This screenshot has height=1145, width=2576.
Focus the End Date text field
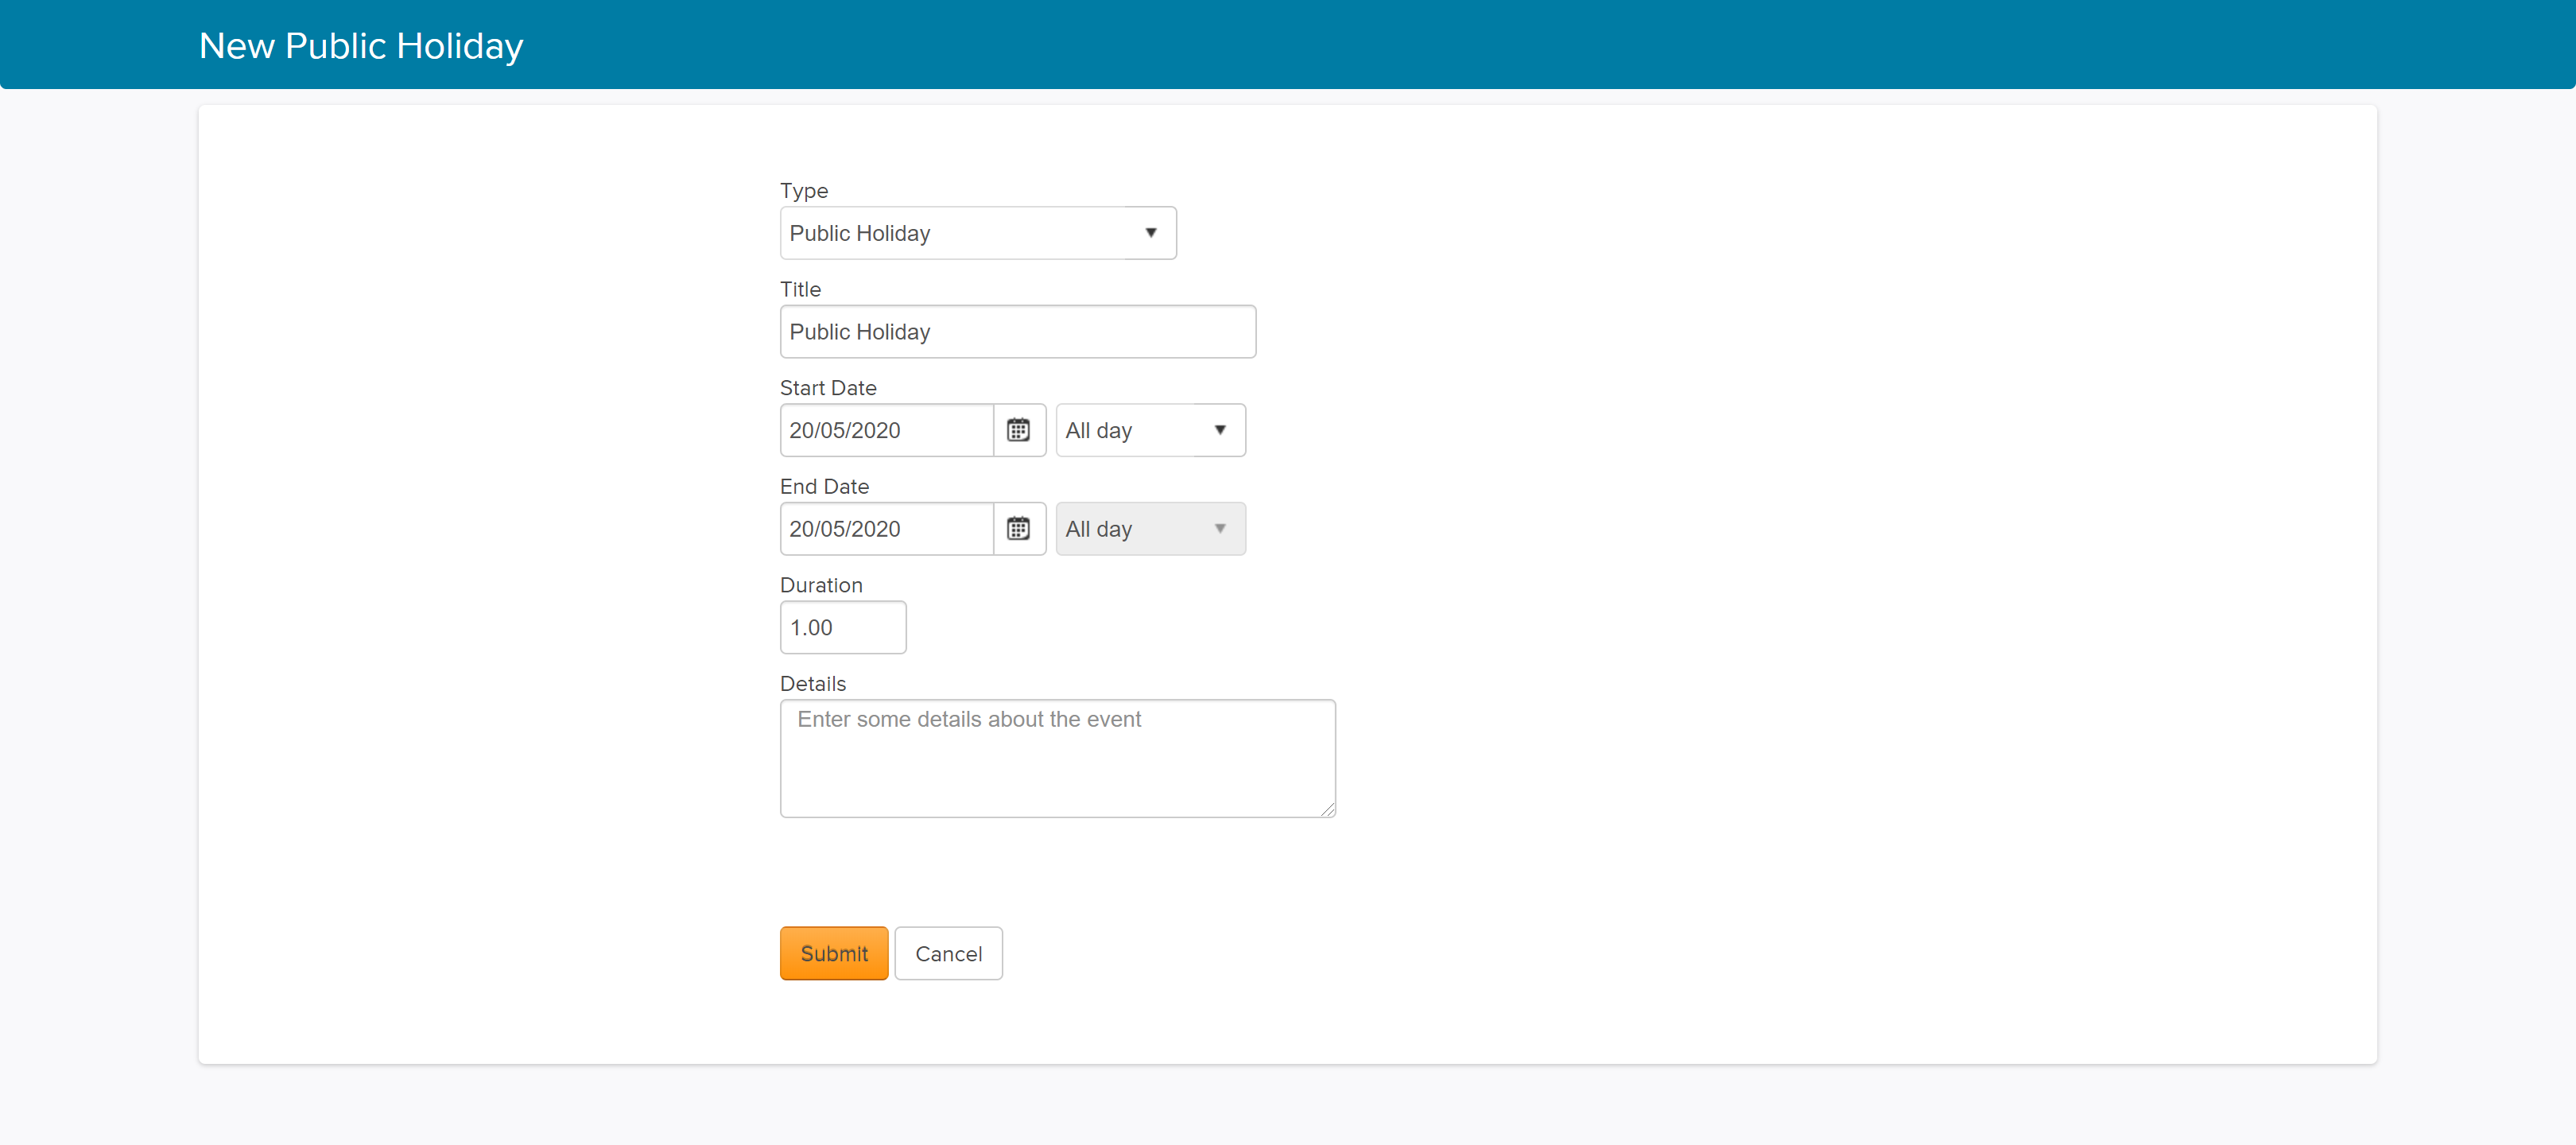pos(887,529)
